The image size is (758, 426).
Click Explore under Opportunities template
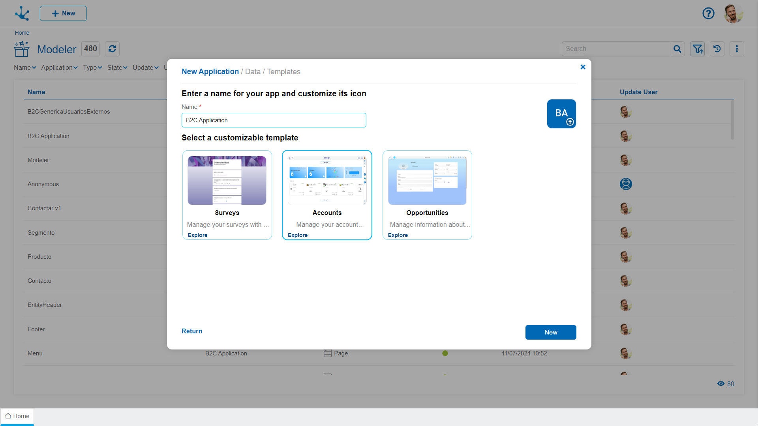[398, 235]
